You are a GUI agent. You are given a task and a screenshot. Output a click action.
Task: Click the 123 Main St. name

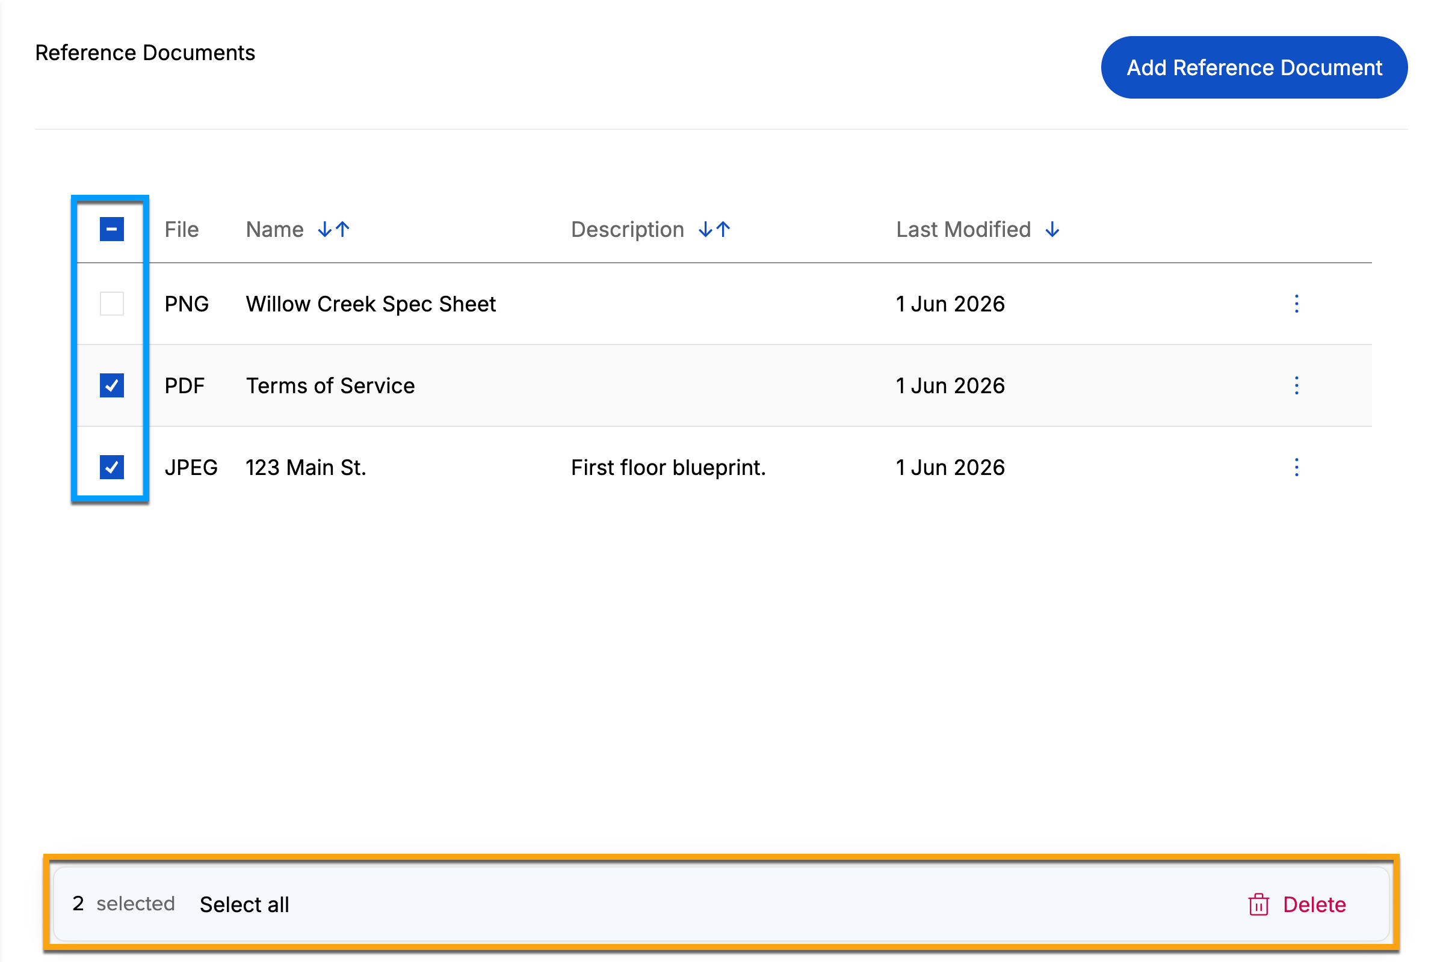click(306, 467)
